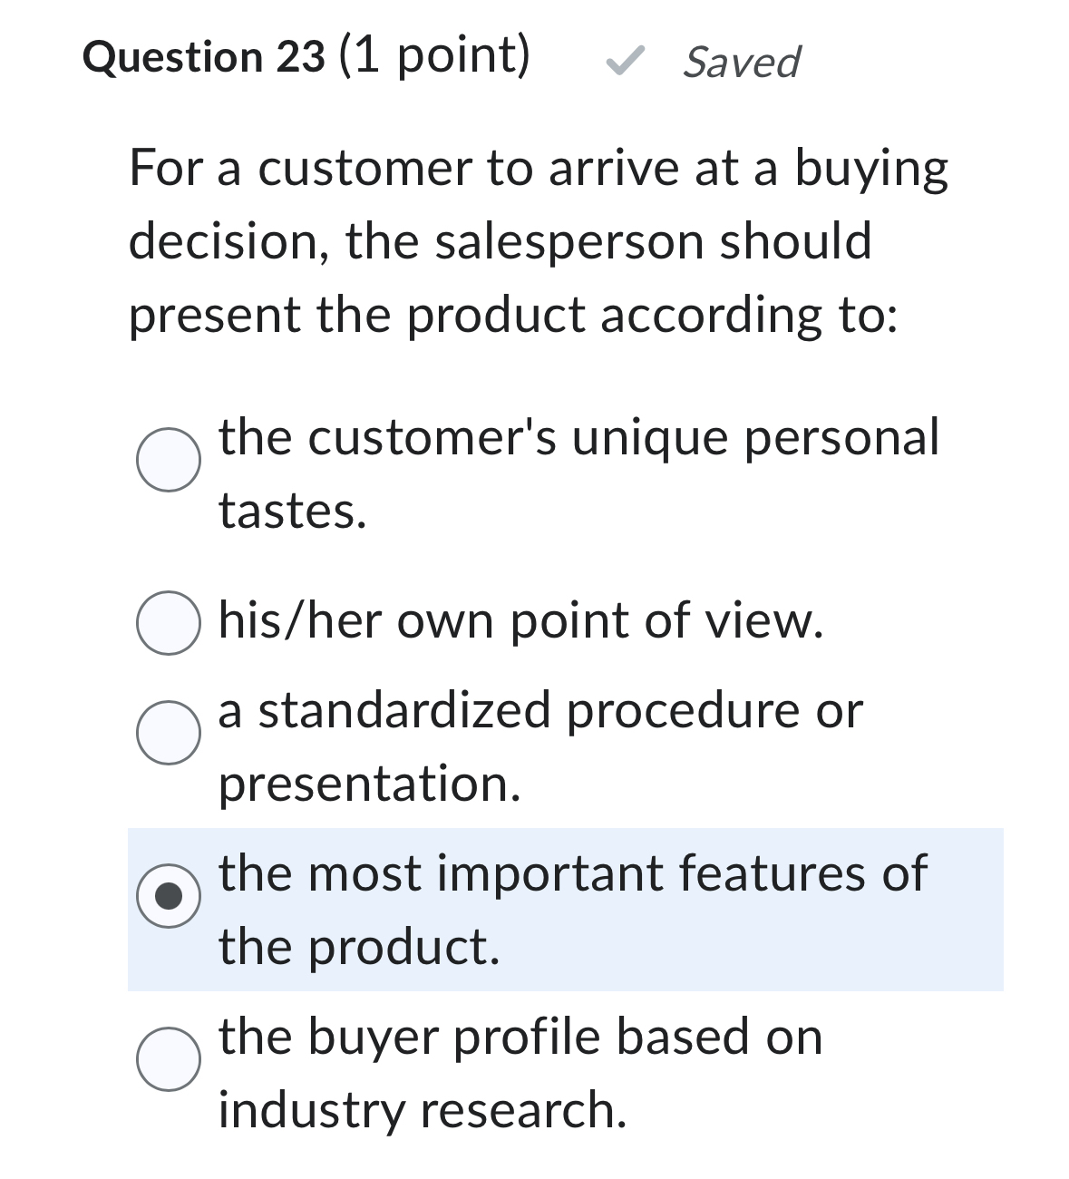
Task: Click the (1 point) label next to Question 23
Action: [x=433, y=56]
